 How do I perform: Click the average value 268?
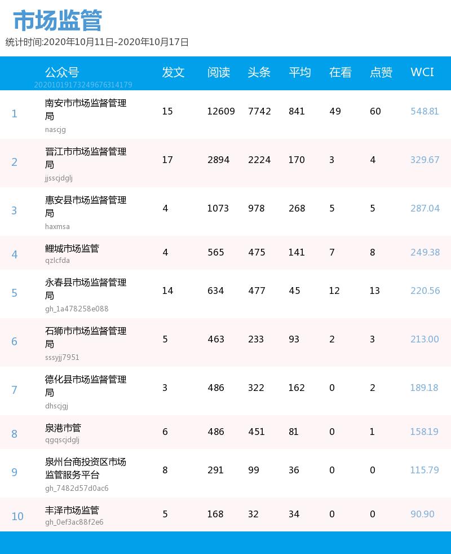click(297, 208)
